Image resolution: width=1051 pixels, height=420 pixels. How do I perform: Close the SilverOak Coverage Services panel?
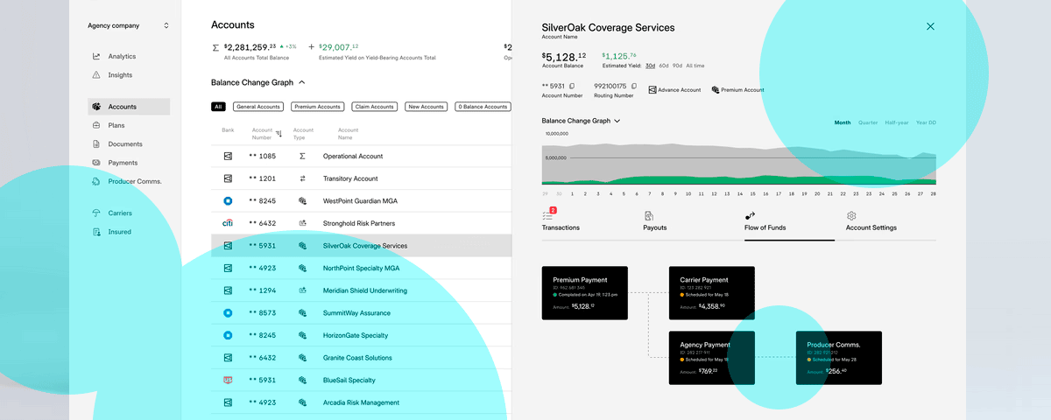point(930,26)
